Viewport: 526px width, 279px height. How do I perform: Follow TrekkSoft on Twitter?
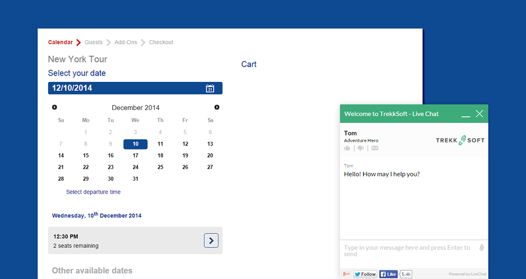365,274
